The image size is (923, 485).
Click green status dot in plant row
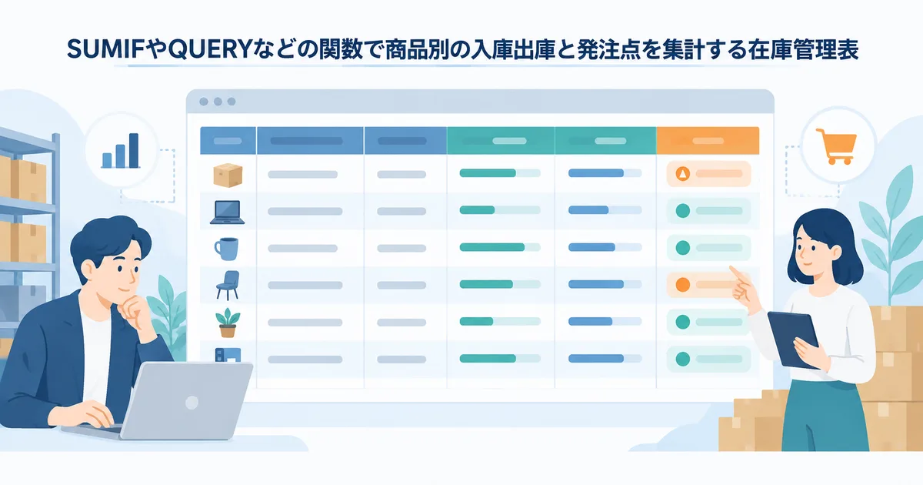681,322
